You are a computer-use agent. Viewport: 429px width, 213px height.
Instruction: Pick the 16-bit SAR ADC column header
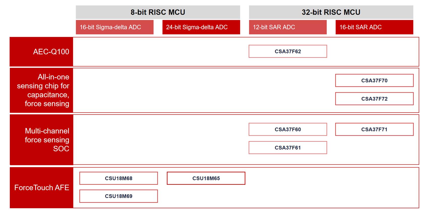[374, 27]
